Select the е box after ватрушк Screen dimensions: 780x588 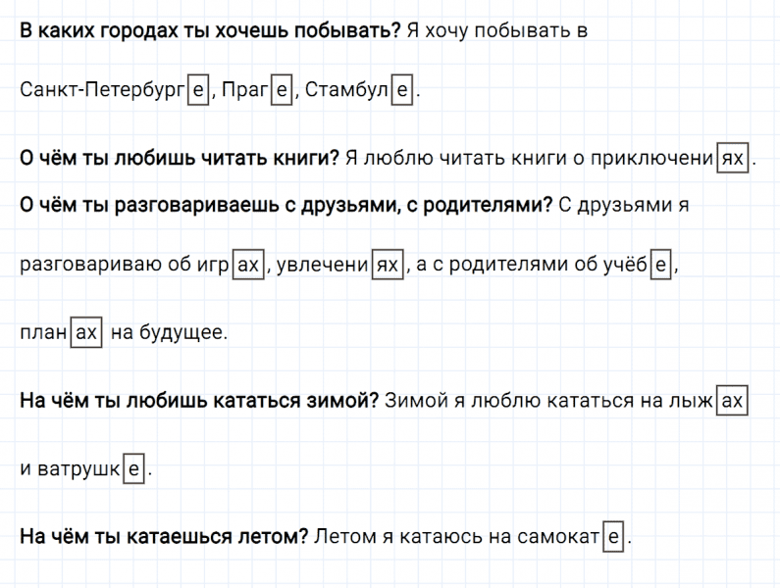pos(134,468)
